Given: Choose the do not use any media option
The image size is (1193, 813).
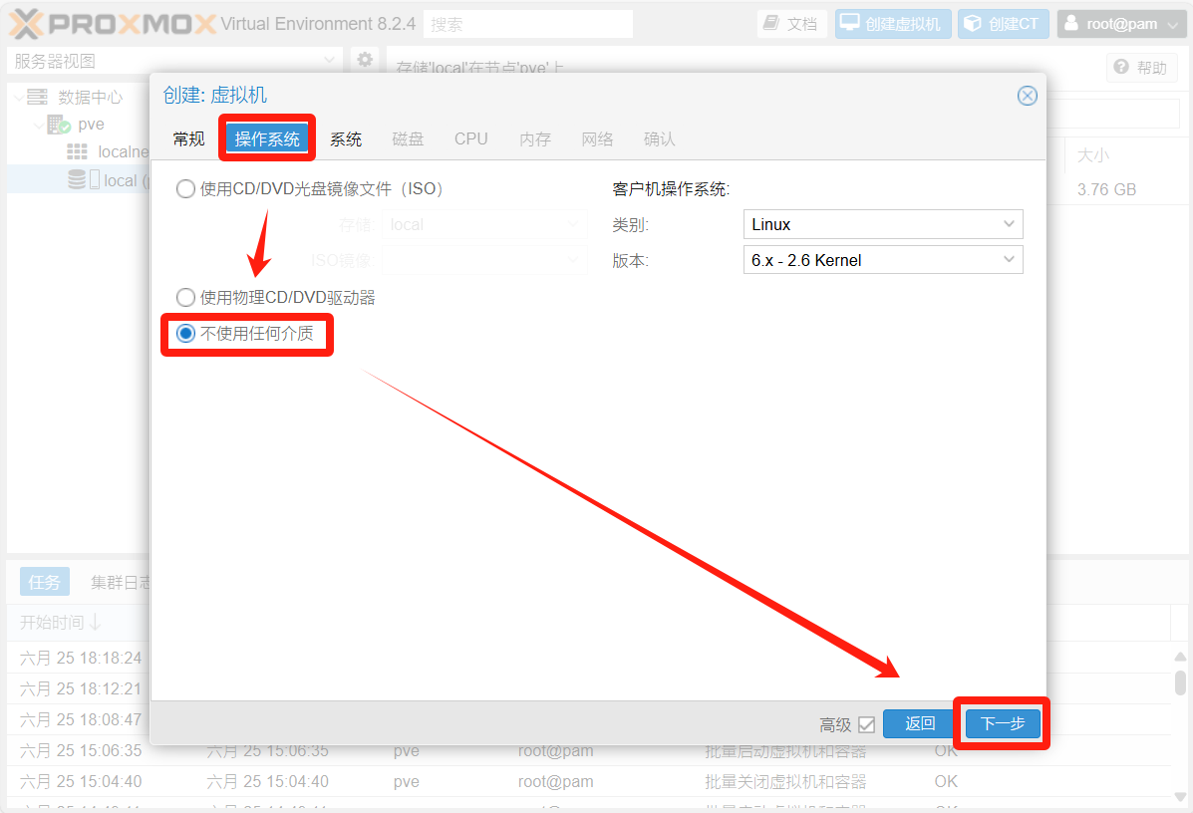Looking at the screenshot, I should [185, 334].
